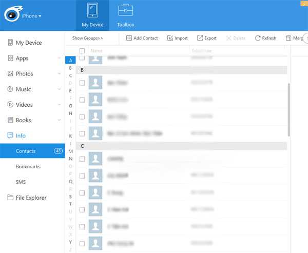Check the fourth contact under section C
Screen dimensions: 308x253
click(82, 210)
